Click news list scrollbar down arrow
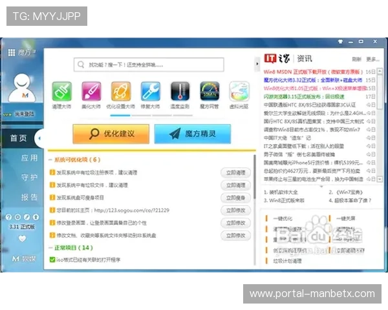The width and height of the screenshot is (388, 310). pyautogui.click(x=380, y=179)
